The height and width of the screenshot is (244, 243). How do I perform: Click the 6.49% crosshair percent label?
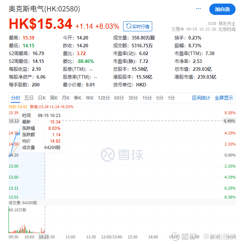point(230,121)
